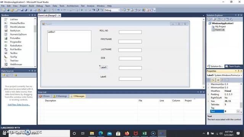Select the Label6 control on the form

point(103,77)
